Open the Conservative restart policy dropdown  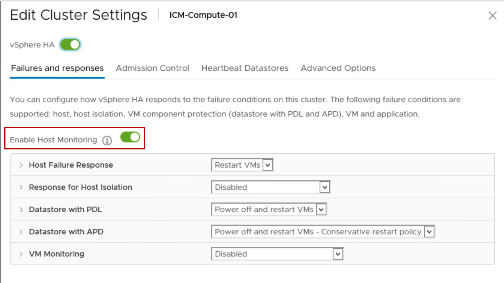pos(323,232)
